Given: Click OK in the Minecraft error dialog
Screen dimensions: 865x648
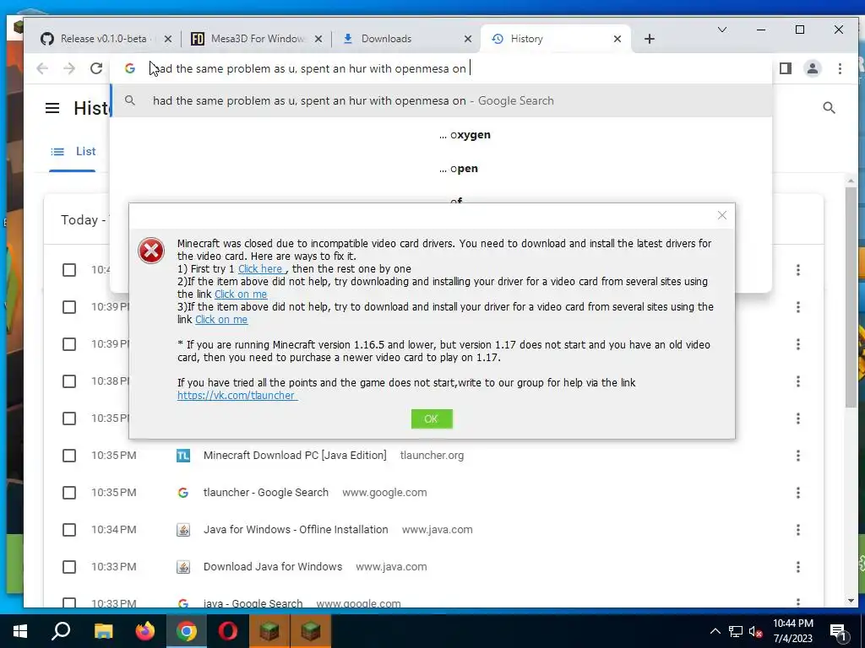Looking at the screenshot, I should tap(432, 418).
